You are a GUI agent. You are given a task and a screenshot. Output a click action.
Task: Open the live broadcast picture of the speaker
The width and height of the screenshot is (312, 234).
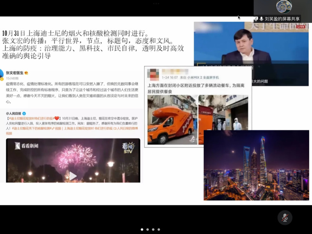(x=251, y=44)
